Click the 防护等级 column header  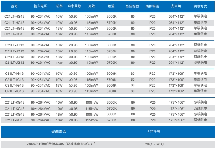(152, 6)
